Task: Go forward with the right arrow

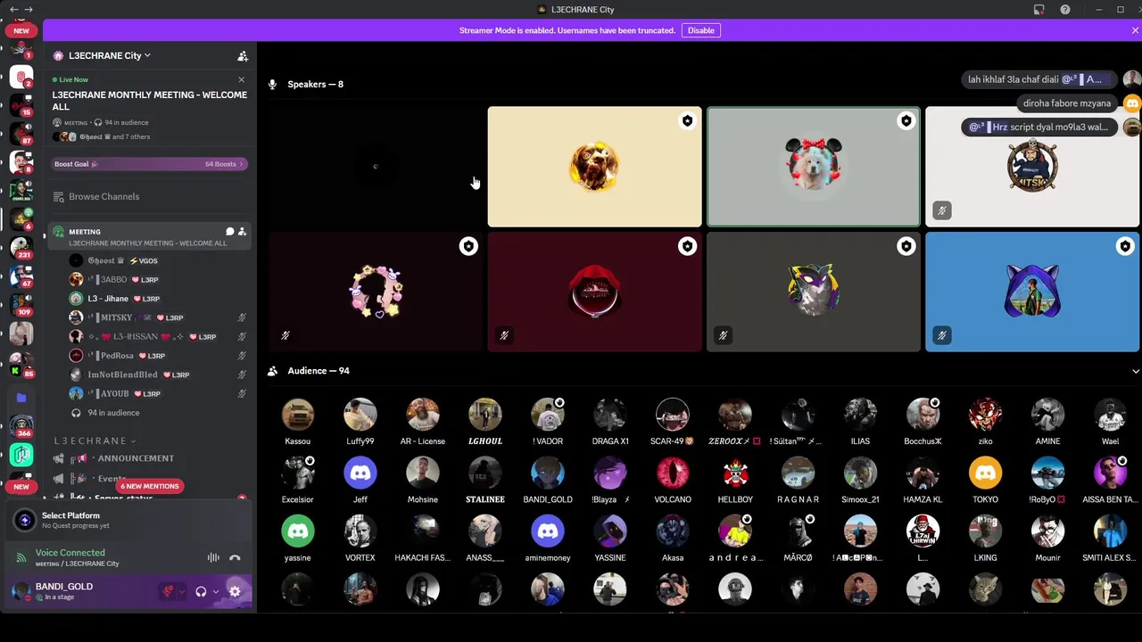Action: tap(29, 10)
